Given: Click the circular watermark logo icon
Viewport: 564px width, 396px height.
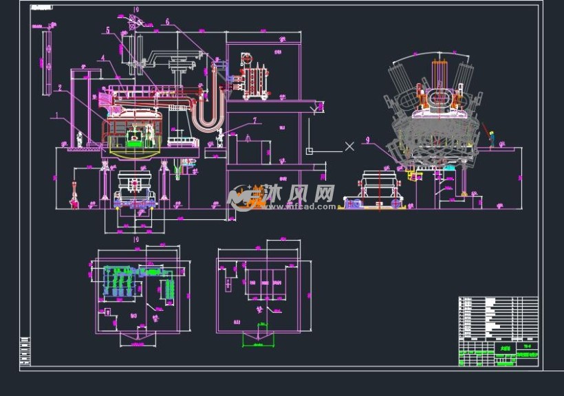Looking at the screenshot, I should pyautogui.click(x=243, y=197).
